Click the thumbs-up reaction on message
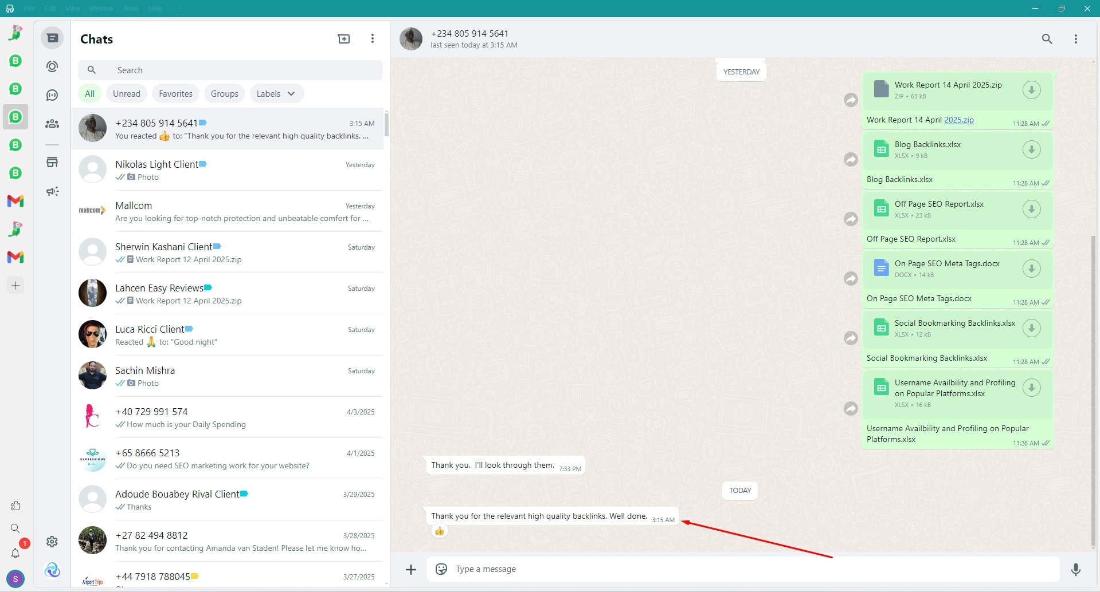The width and height of the screenshot is (1100, 592). 440,531
